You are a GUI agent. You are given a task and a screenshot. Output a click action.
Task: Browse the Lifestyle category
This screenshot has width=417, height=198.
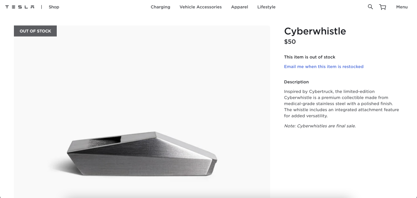[x=266, y=7]
